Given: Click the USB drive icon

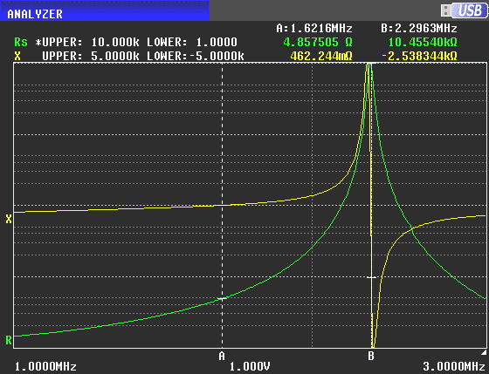Looking at the screenshot, I should click(464, 10).
